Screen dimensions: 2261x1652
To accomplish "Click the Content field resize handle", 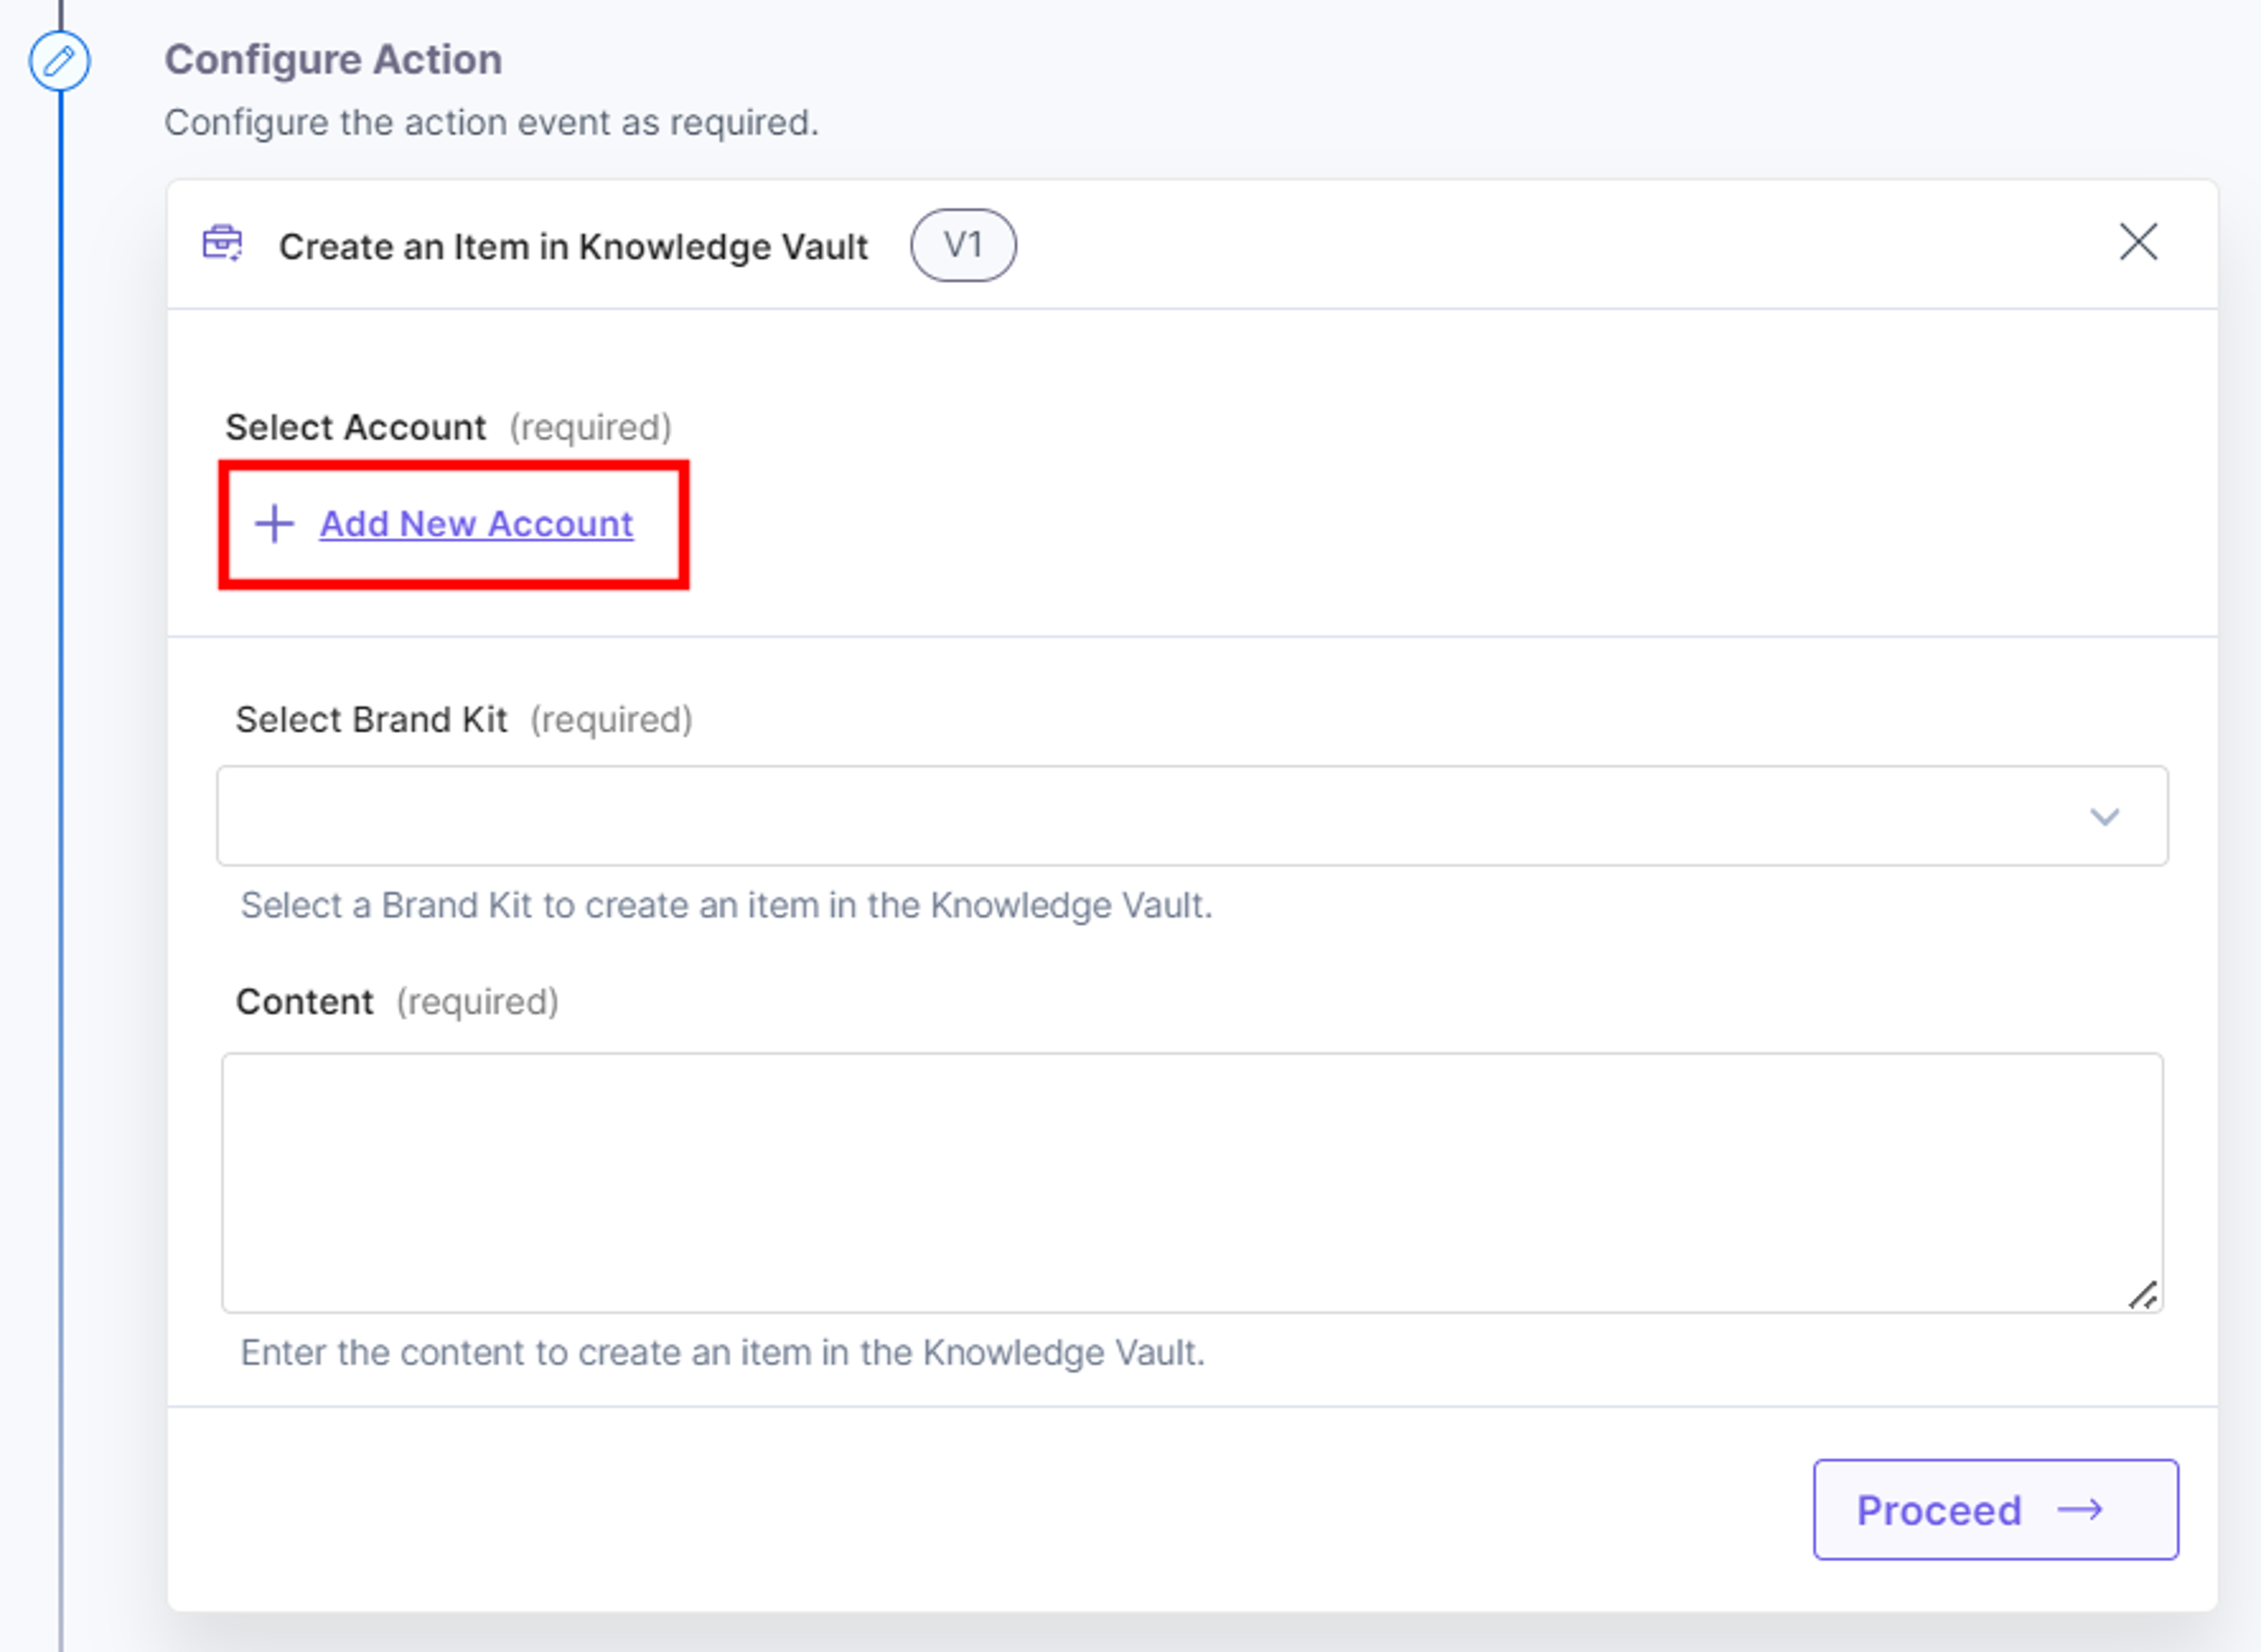I will 2143,1295.
